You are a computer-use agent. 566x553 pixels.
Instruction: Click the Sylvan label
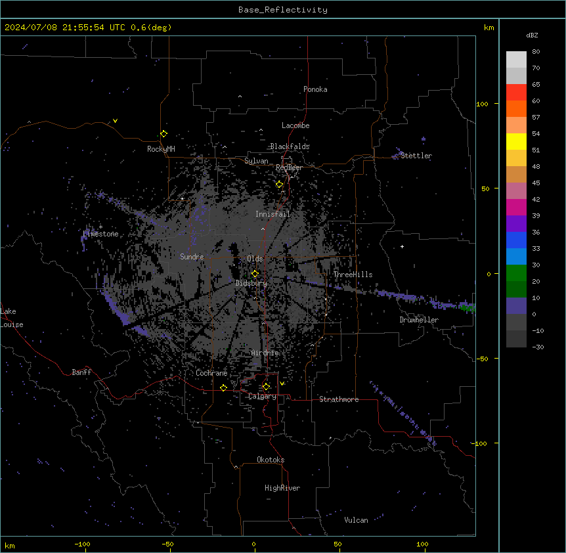click(256, 161)
